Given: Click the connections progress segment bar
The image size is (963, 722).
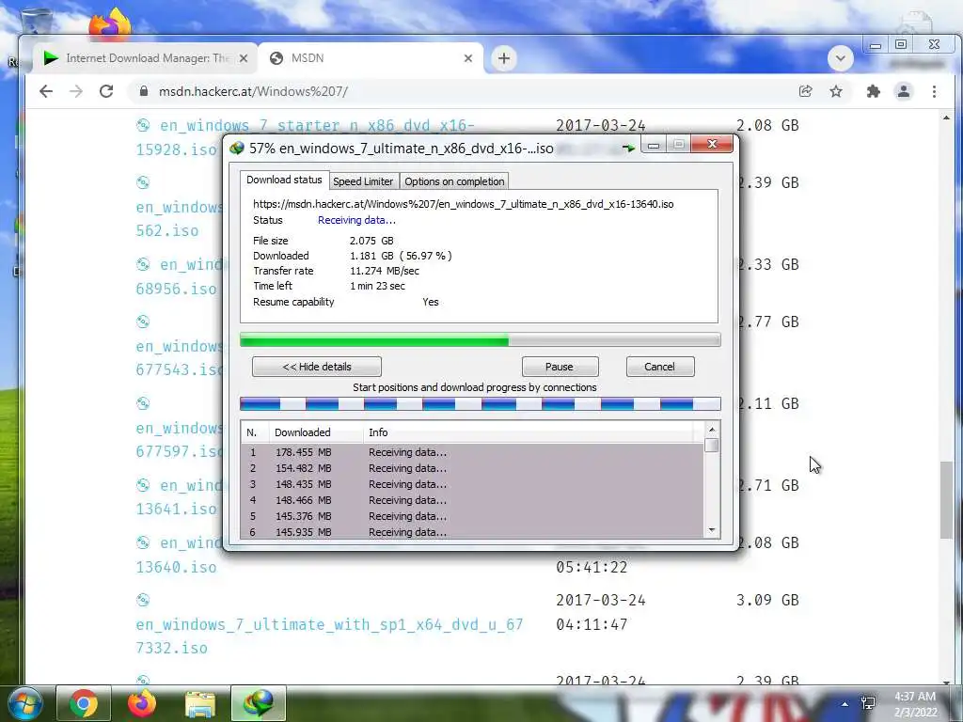Looking at the screenshot, I should pyautogui.click(x=480, y=404).
